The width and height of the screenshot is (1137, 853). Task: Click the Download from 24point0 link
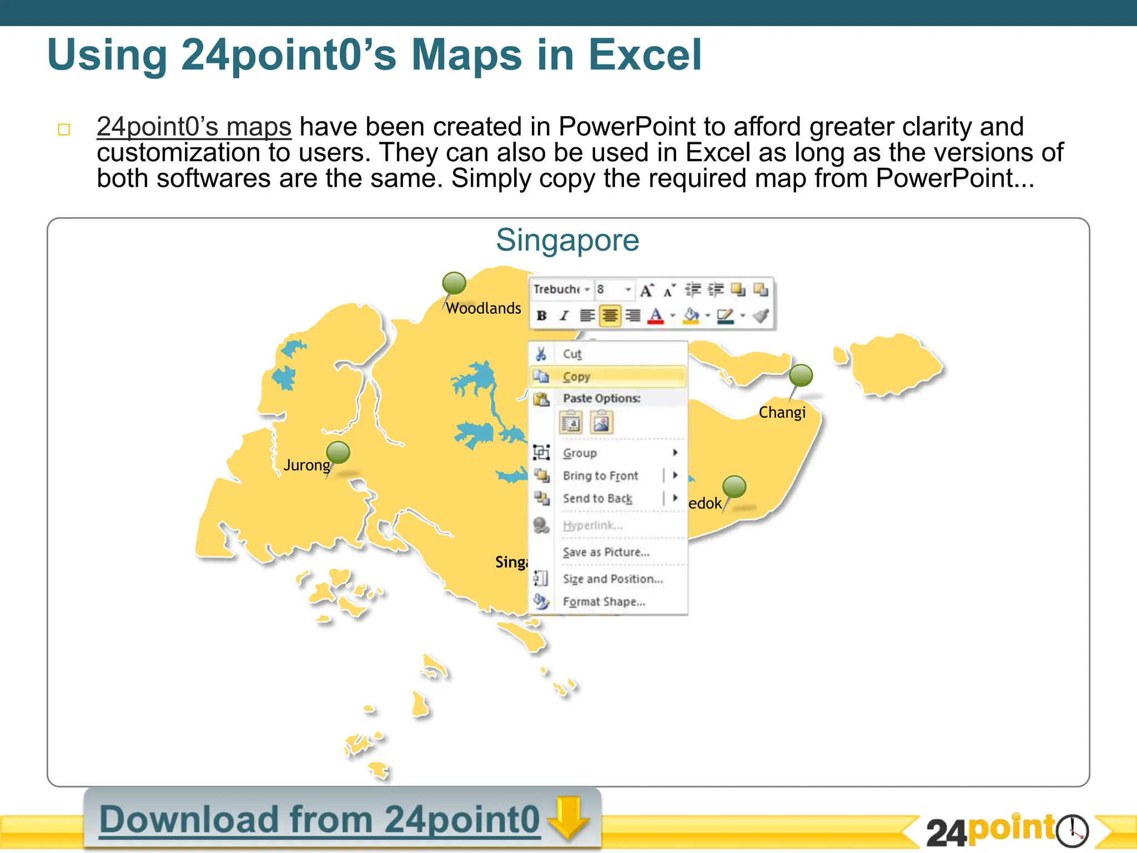coord(319,820)
